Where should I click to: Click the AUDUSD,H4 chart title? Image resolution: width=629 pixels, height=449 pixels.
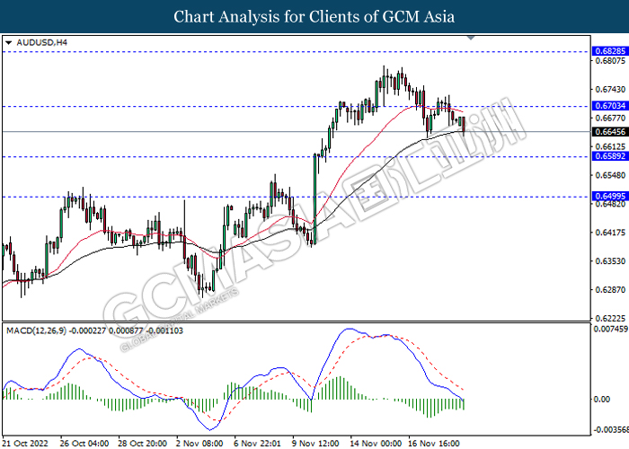(41, 42)
